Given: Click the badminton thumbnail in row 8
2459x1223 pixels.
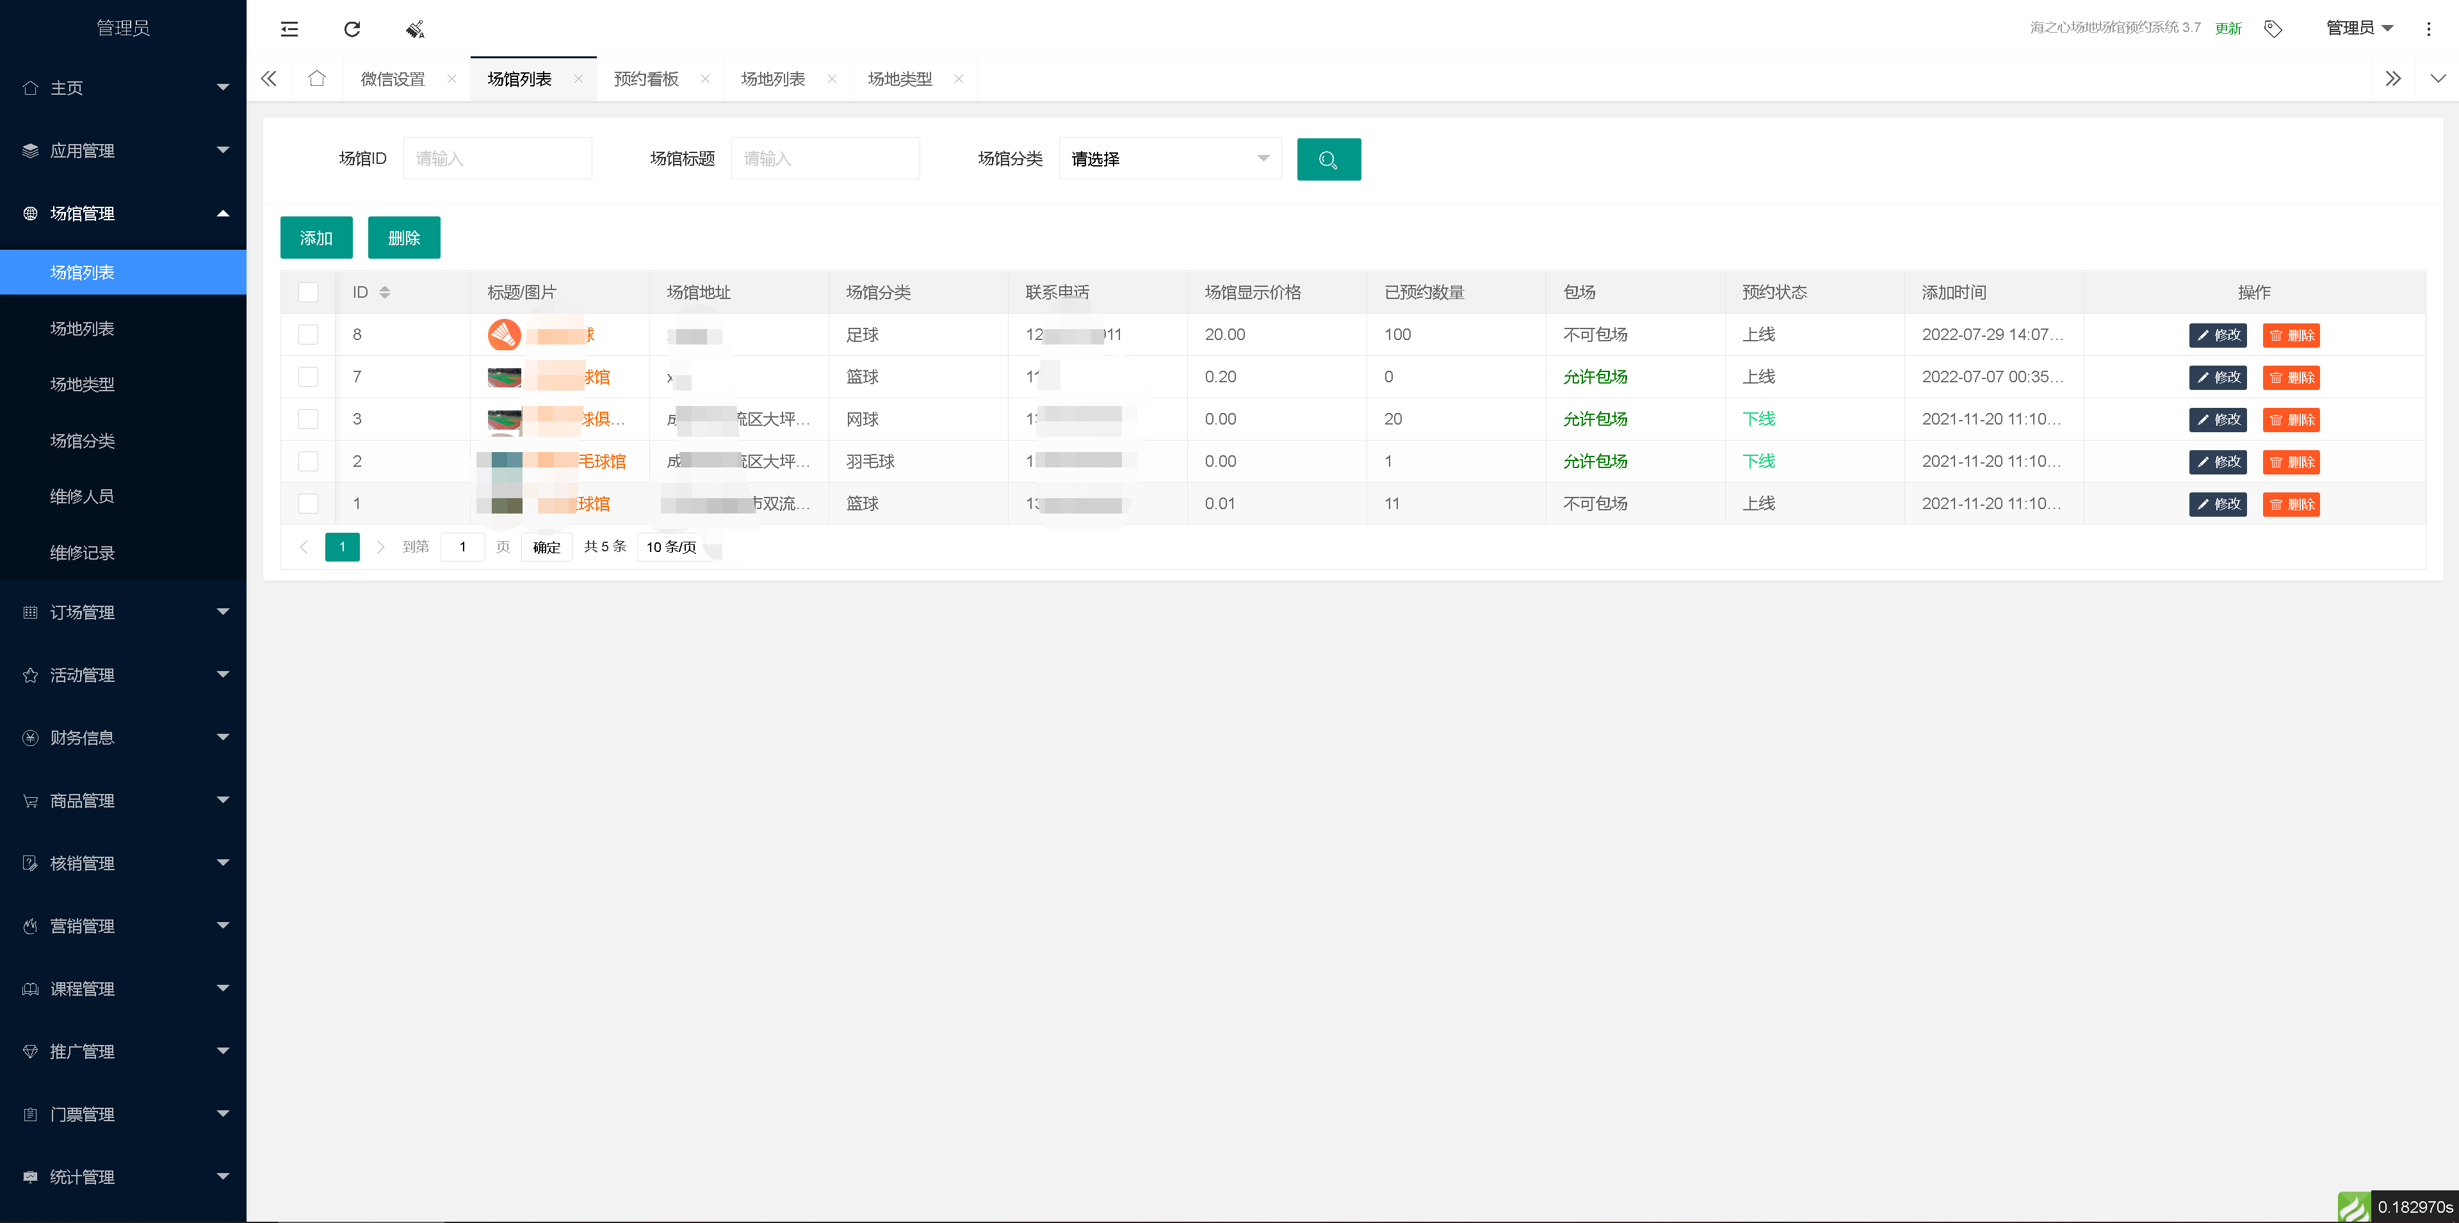Looking at the screenshot, I should (x=504, y=335).
